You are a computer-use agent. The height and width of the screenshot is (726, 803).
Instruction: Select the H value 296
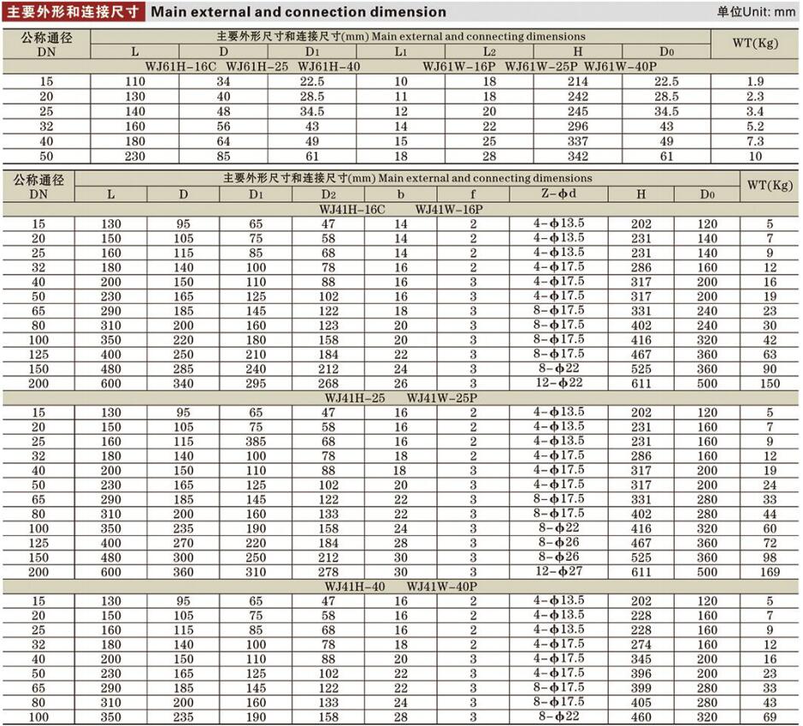click(x=577, y=126)
